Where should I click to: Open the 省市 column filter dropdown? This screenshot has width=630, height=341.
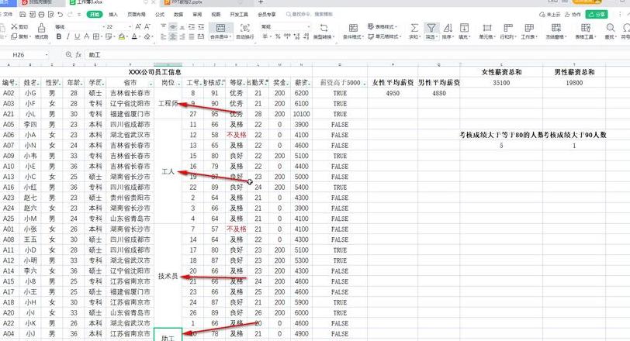151,84
